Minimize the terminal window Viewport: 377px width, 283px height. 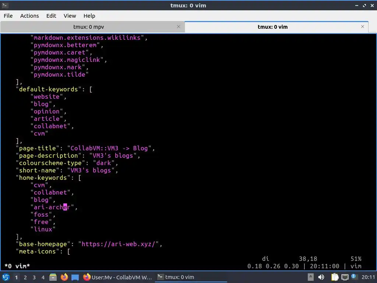357,5
